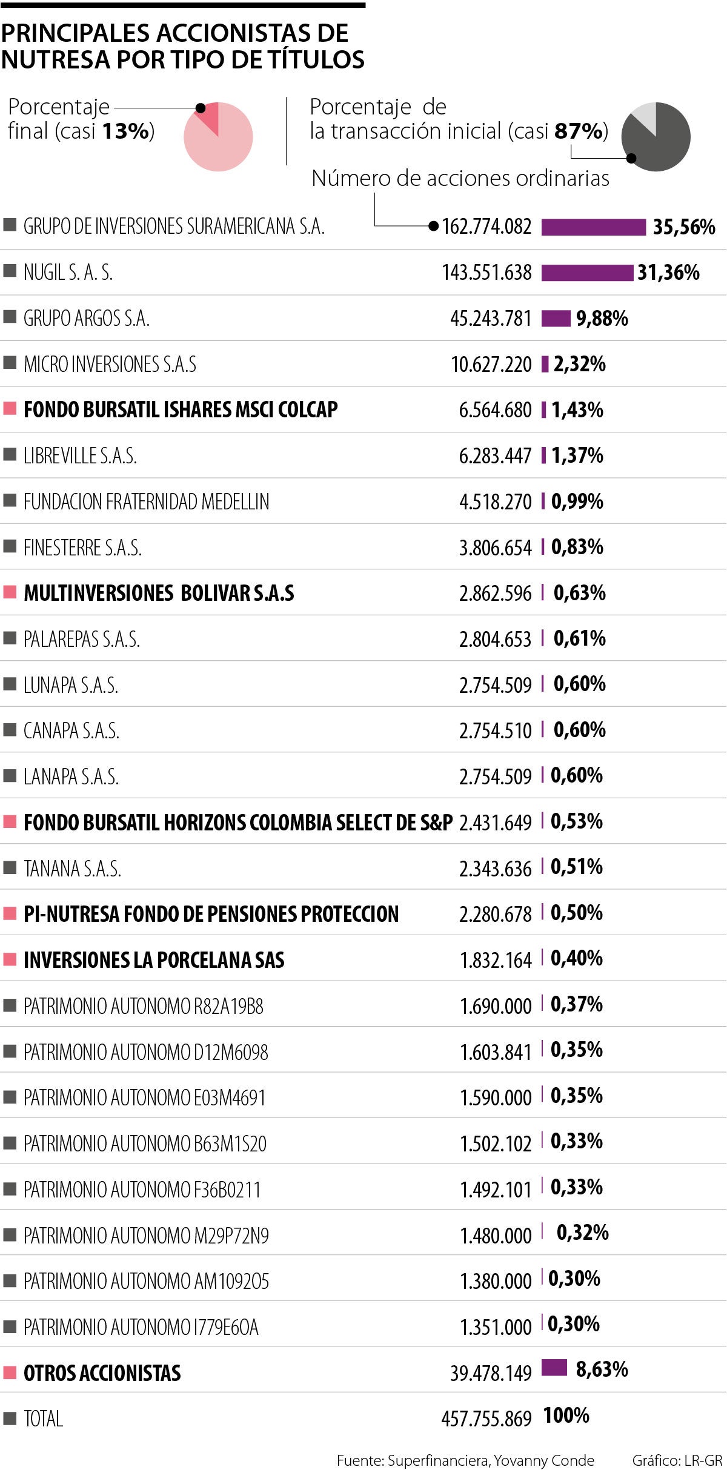Click the gray square beside Nugil S.A.S.
This screenshot has width=727, height=1470.
(x=10, y=271)
